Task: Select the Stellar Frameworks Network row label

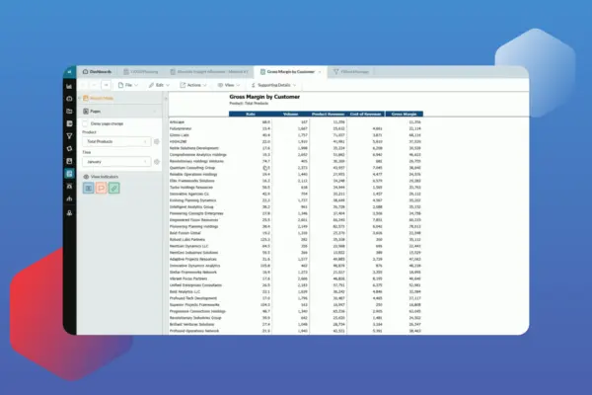Action: pos(193,272)
